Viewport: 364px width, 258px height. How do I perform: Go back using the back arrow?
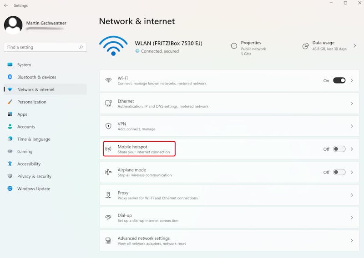click(x=6, y=5)
